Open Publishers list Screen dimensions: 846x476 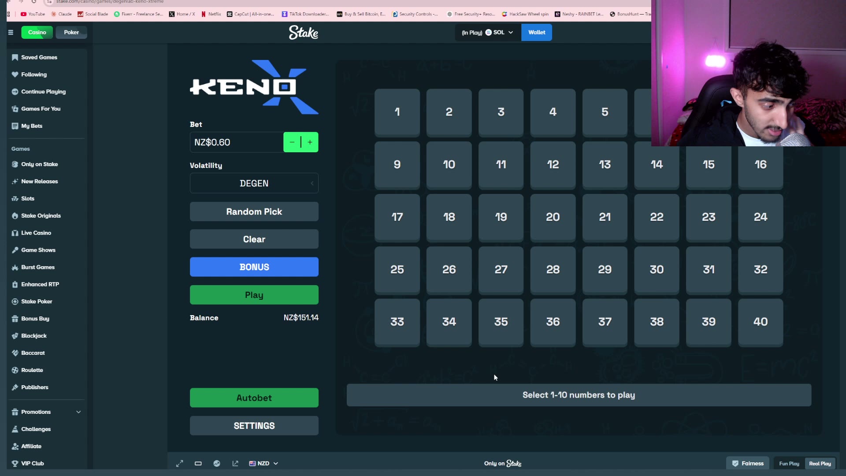(x=34, y=388)
